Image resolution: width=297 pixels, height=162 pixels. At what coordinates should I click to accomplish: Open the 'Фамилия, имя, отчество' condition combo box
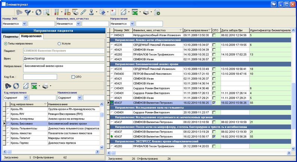(78, 24)
